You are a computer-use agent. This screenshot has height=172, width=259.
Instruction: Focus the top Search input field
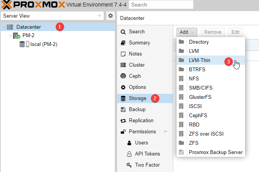[x=161, y=5]
